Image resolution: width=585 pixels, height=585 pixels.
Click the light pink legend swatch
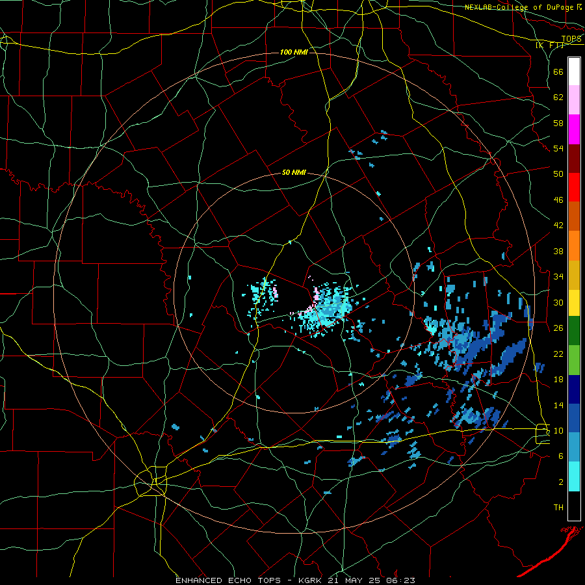pos(574,100)
